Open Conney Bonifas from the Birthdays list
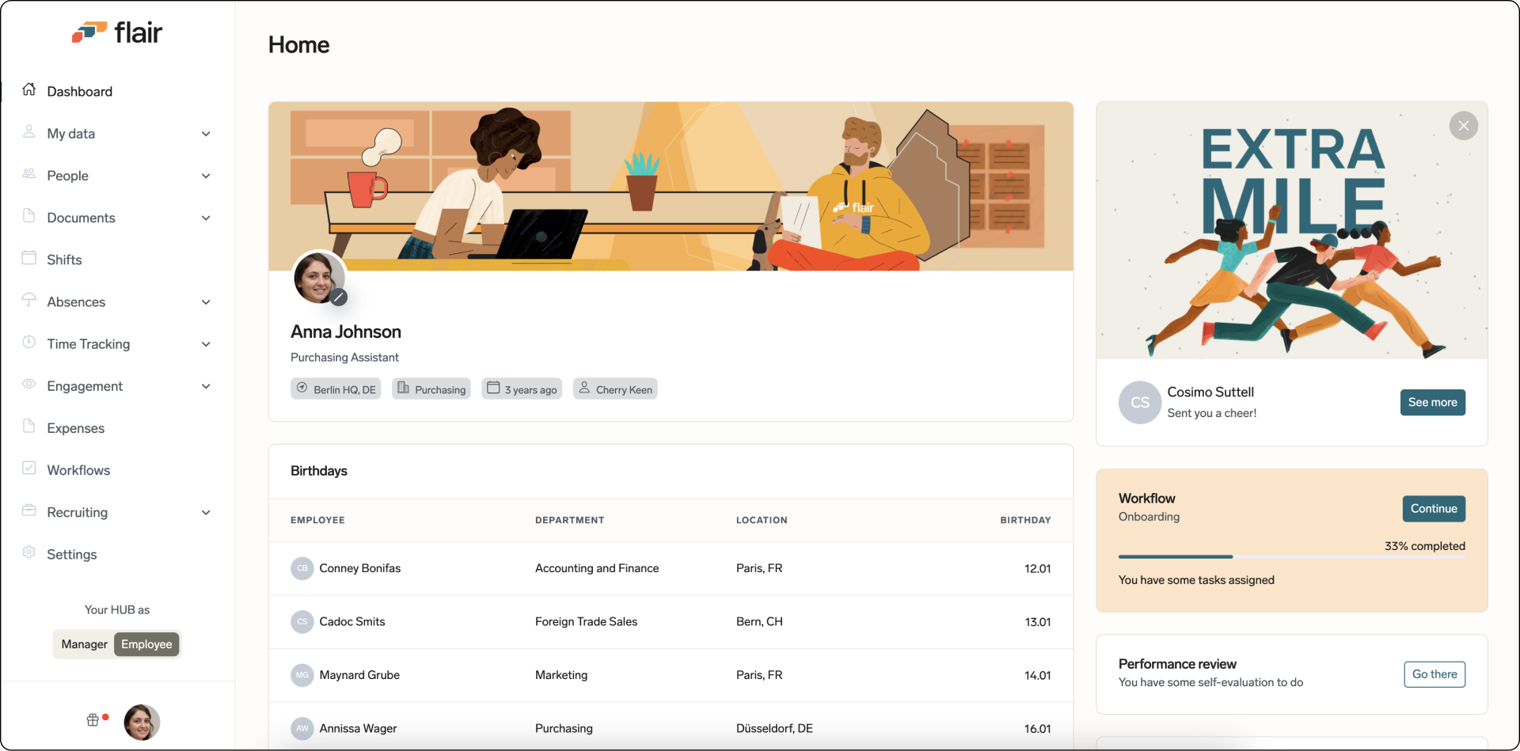Screen dimensions: 1520x751 (360, 568)
